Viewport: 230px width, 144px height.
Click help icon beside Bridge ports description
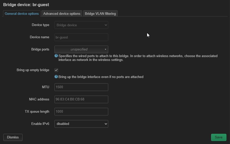coord(56,56)
